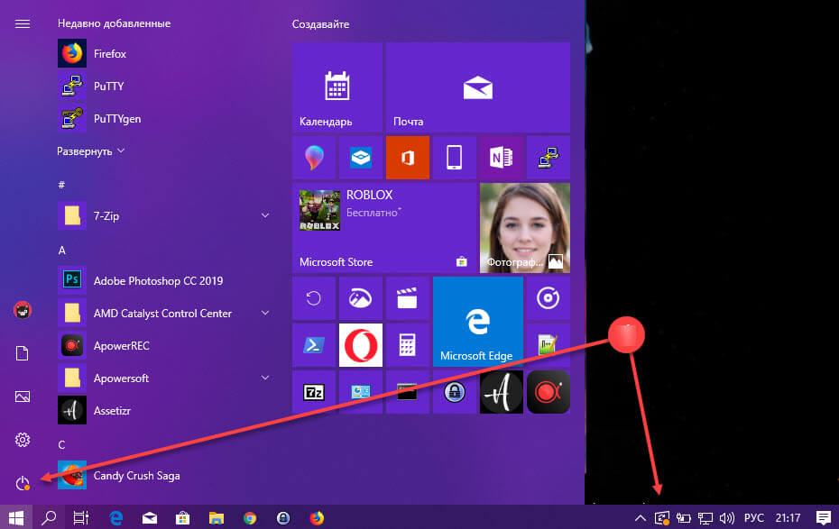Click the # section header

click(x=61, y=185)
